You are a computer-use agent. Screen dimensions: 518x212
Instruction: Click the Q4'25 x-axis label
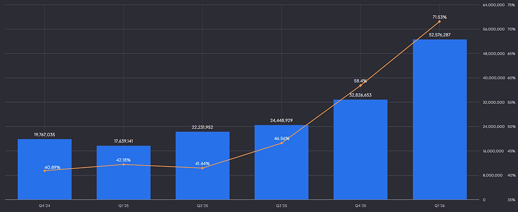(x=360, y=206)
